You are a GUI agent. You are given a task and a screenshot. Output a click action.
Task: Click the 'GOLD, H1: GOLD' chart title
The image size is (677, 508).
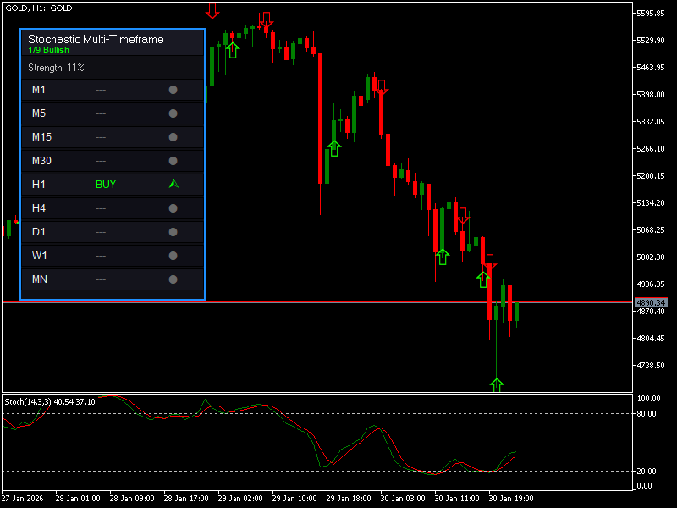[x=38, y=8]
